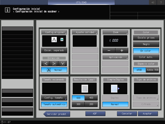Enable Tamaño automático scan size
This screenshot has height=124, width=165.
(x=54, y=105)
